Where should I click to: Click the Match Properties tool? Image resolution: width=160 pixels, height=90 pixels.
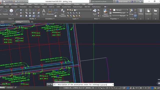coord(105,13)
